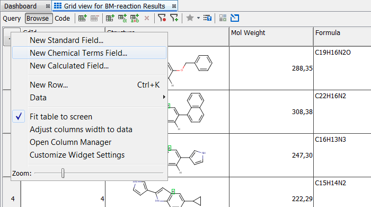Choose New Standard Field... from menu

pos(89,40)
